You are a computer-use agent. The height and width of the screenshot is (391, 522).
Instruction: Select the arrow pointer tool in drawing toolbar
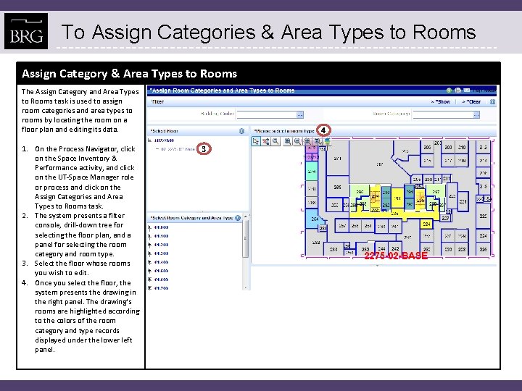(256, 142)
